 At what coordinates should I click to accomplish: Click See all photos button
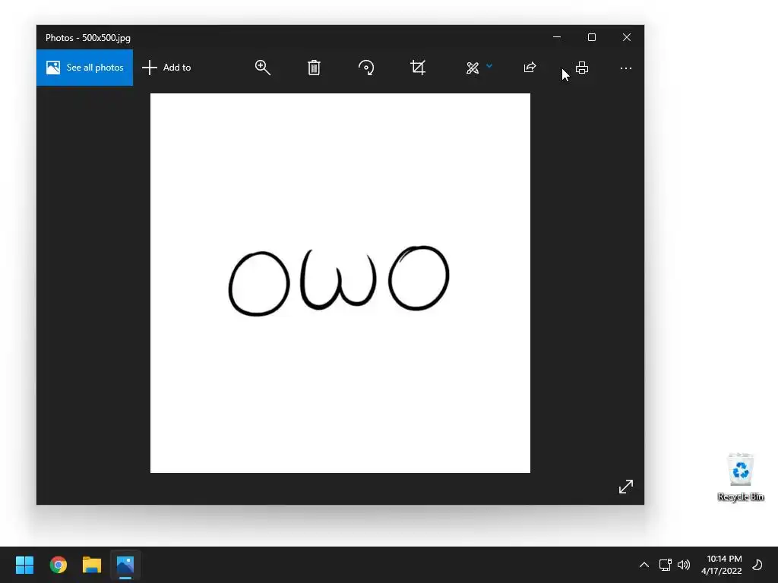[85, 68]
